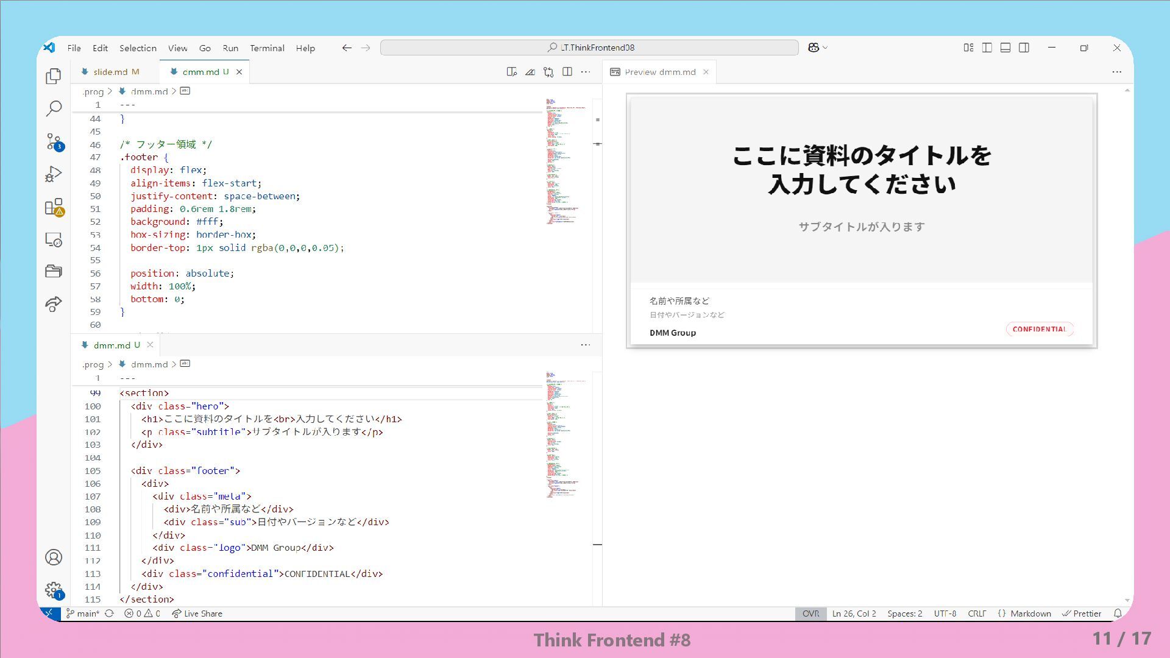Open Source Control view with badge
The image size is (1170, 658).
pos(54,142)
